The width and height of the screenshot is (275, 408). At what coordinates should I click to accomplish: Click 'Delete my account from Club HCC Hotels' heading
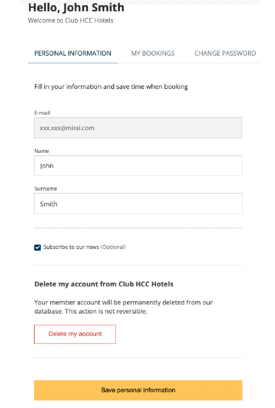[x=104, y=284]
